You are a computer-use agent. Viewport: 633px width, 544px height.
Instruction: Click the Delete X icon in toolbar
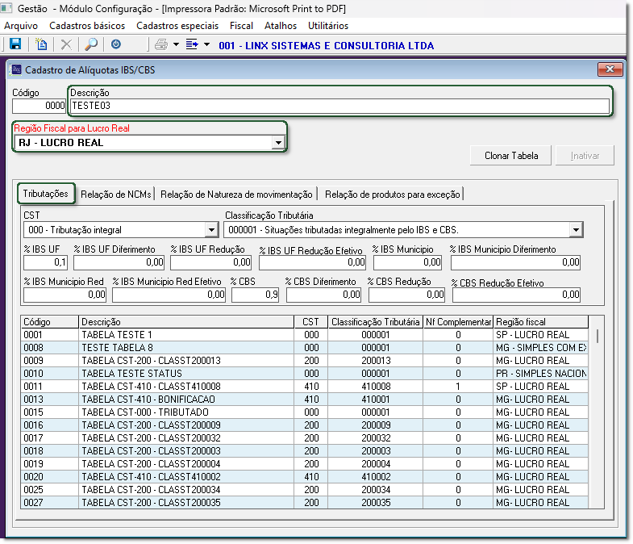(66, 45)
